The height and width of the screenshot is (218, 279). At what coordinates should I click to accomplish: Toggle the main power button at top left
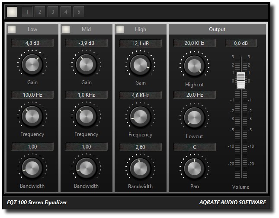(12, 12)
